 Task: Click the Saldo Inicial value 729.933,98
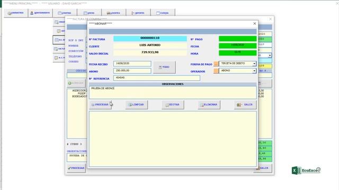(x=150, y=52)
